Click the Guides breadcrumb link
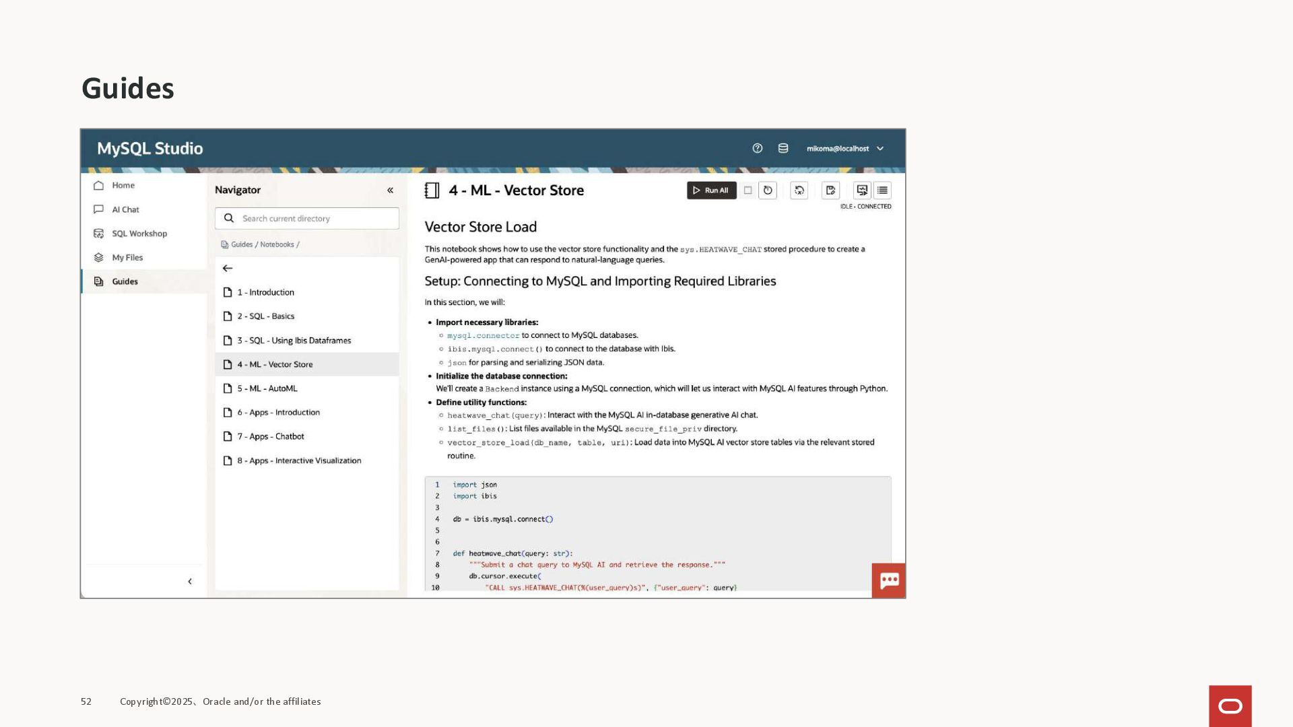1293x727 pixels. click(241, 244)
